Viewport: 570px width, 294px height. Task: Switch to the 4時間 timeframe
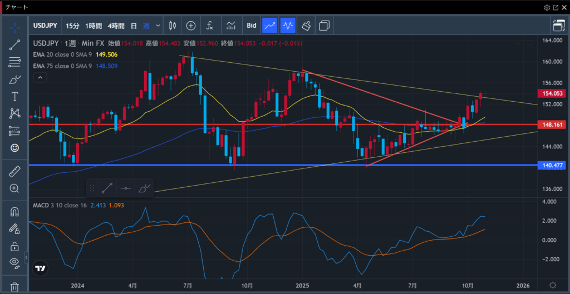click(x=115, y=26)
